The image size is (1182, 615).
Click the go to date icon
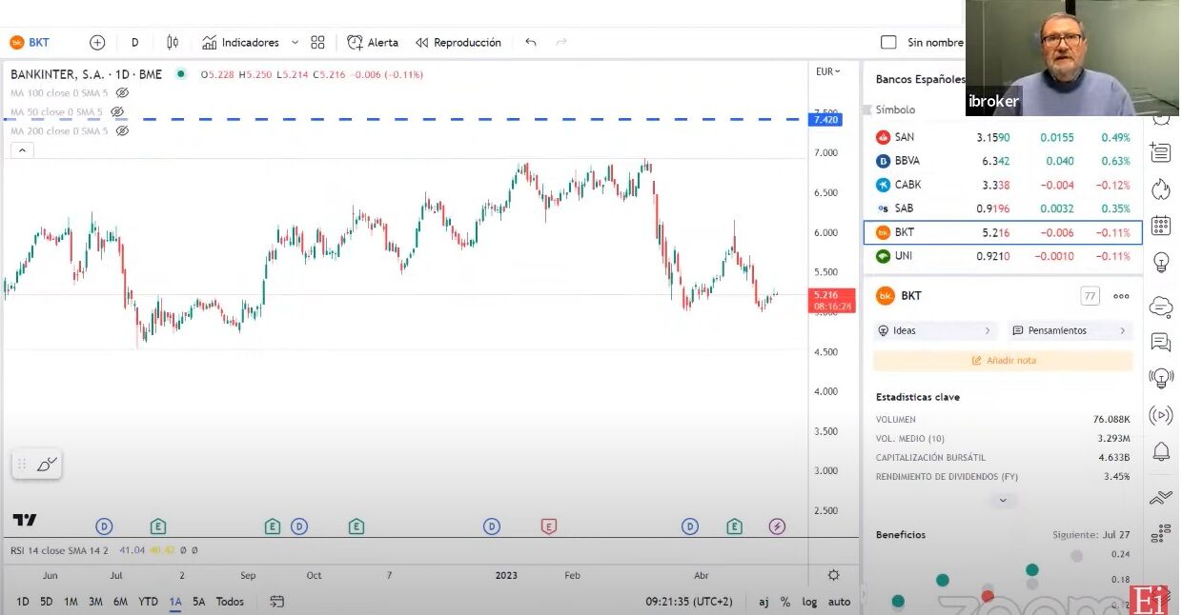point(276,602)
